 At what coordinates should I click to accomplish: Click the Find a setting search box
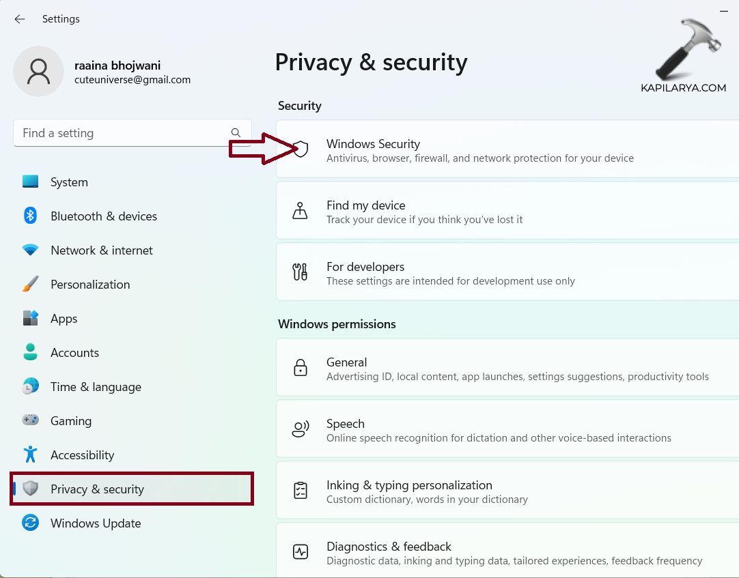click(123, 133)
